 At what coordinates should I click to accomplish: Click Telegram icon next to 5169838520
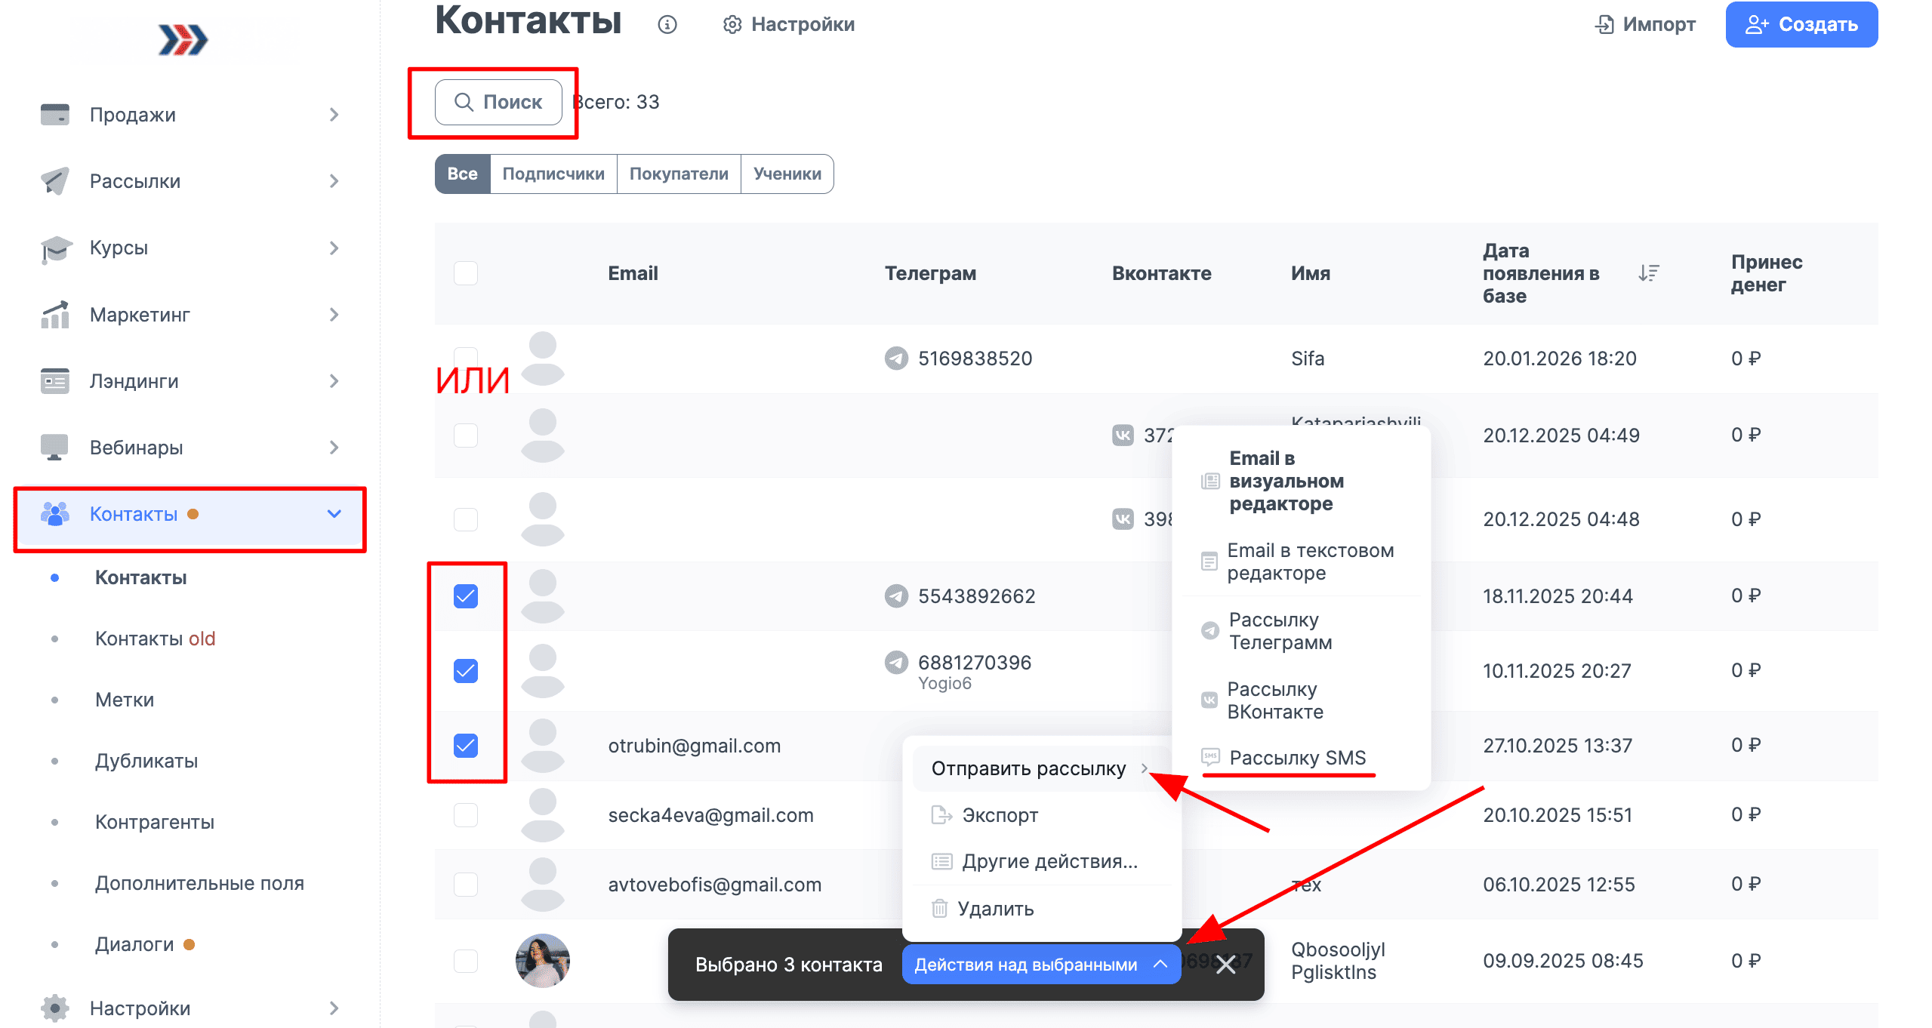(x=896, y=359)
